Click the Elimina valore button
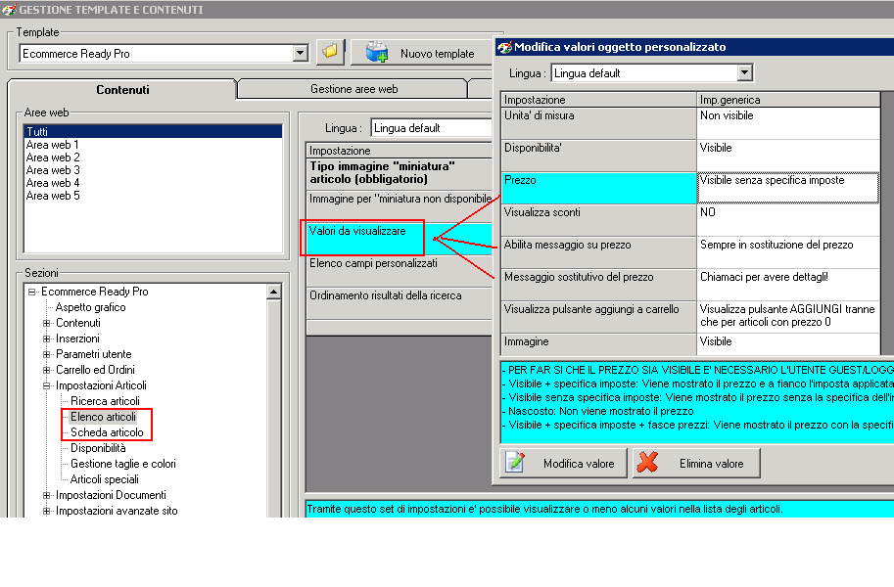 pyautogui.click(x=696, y=463)
